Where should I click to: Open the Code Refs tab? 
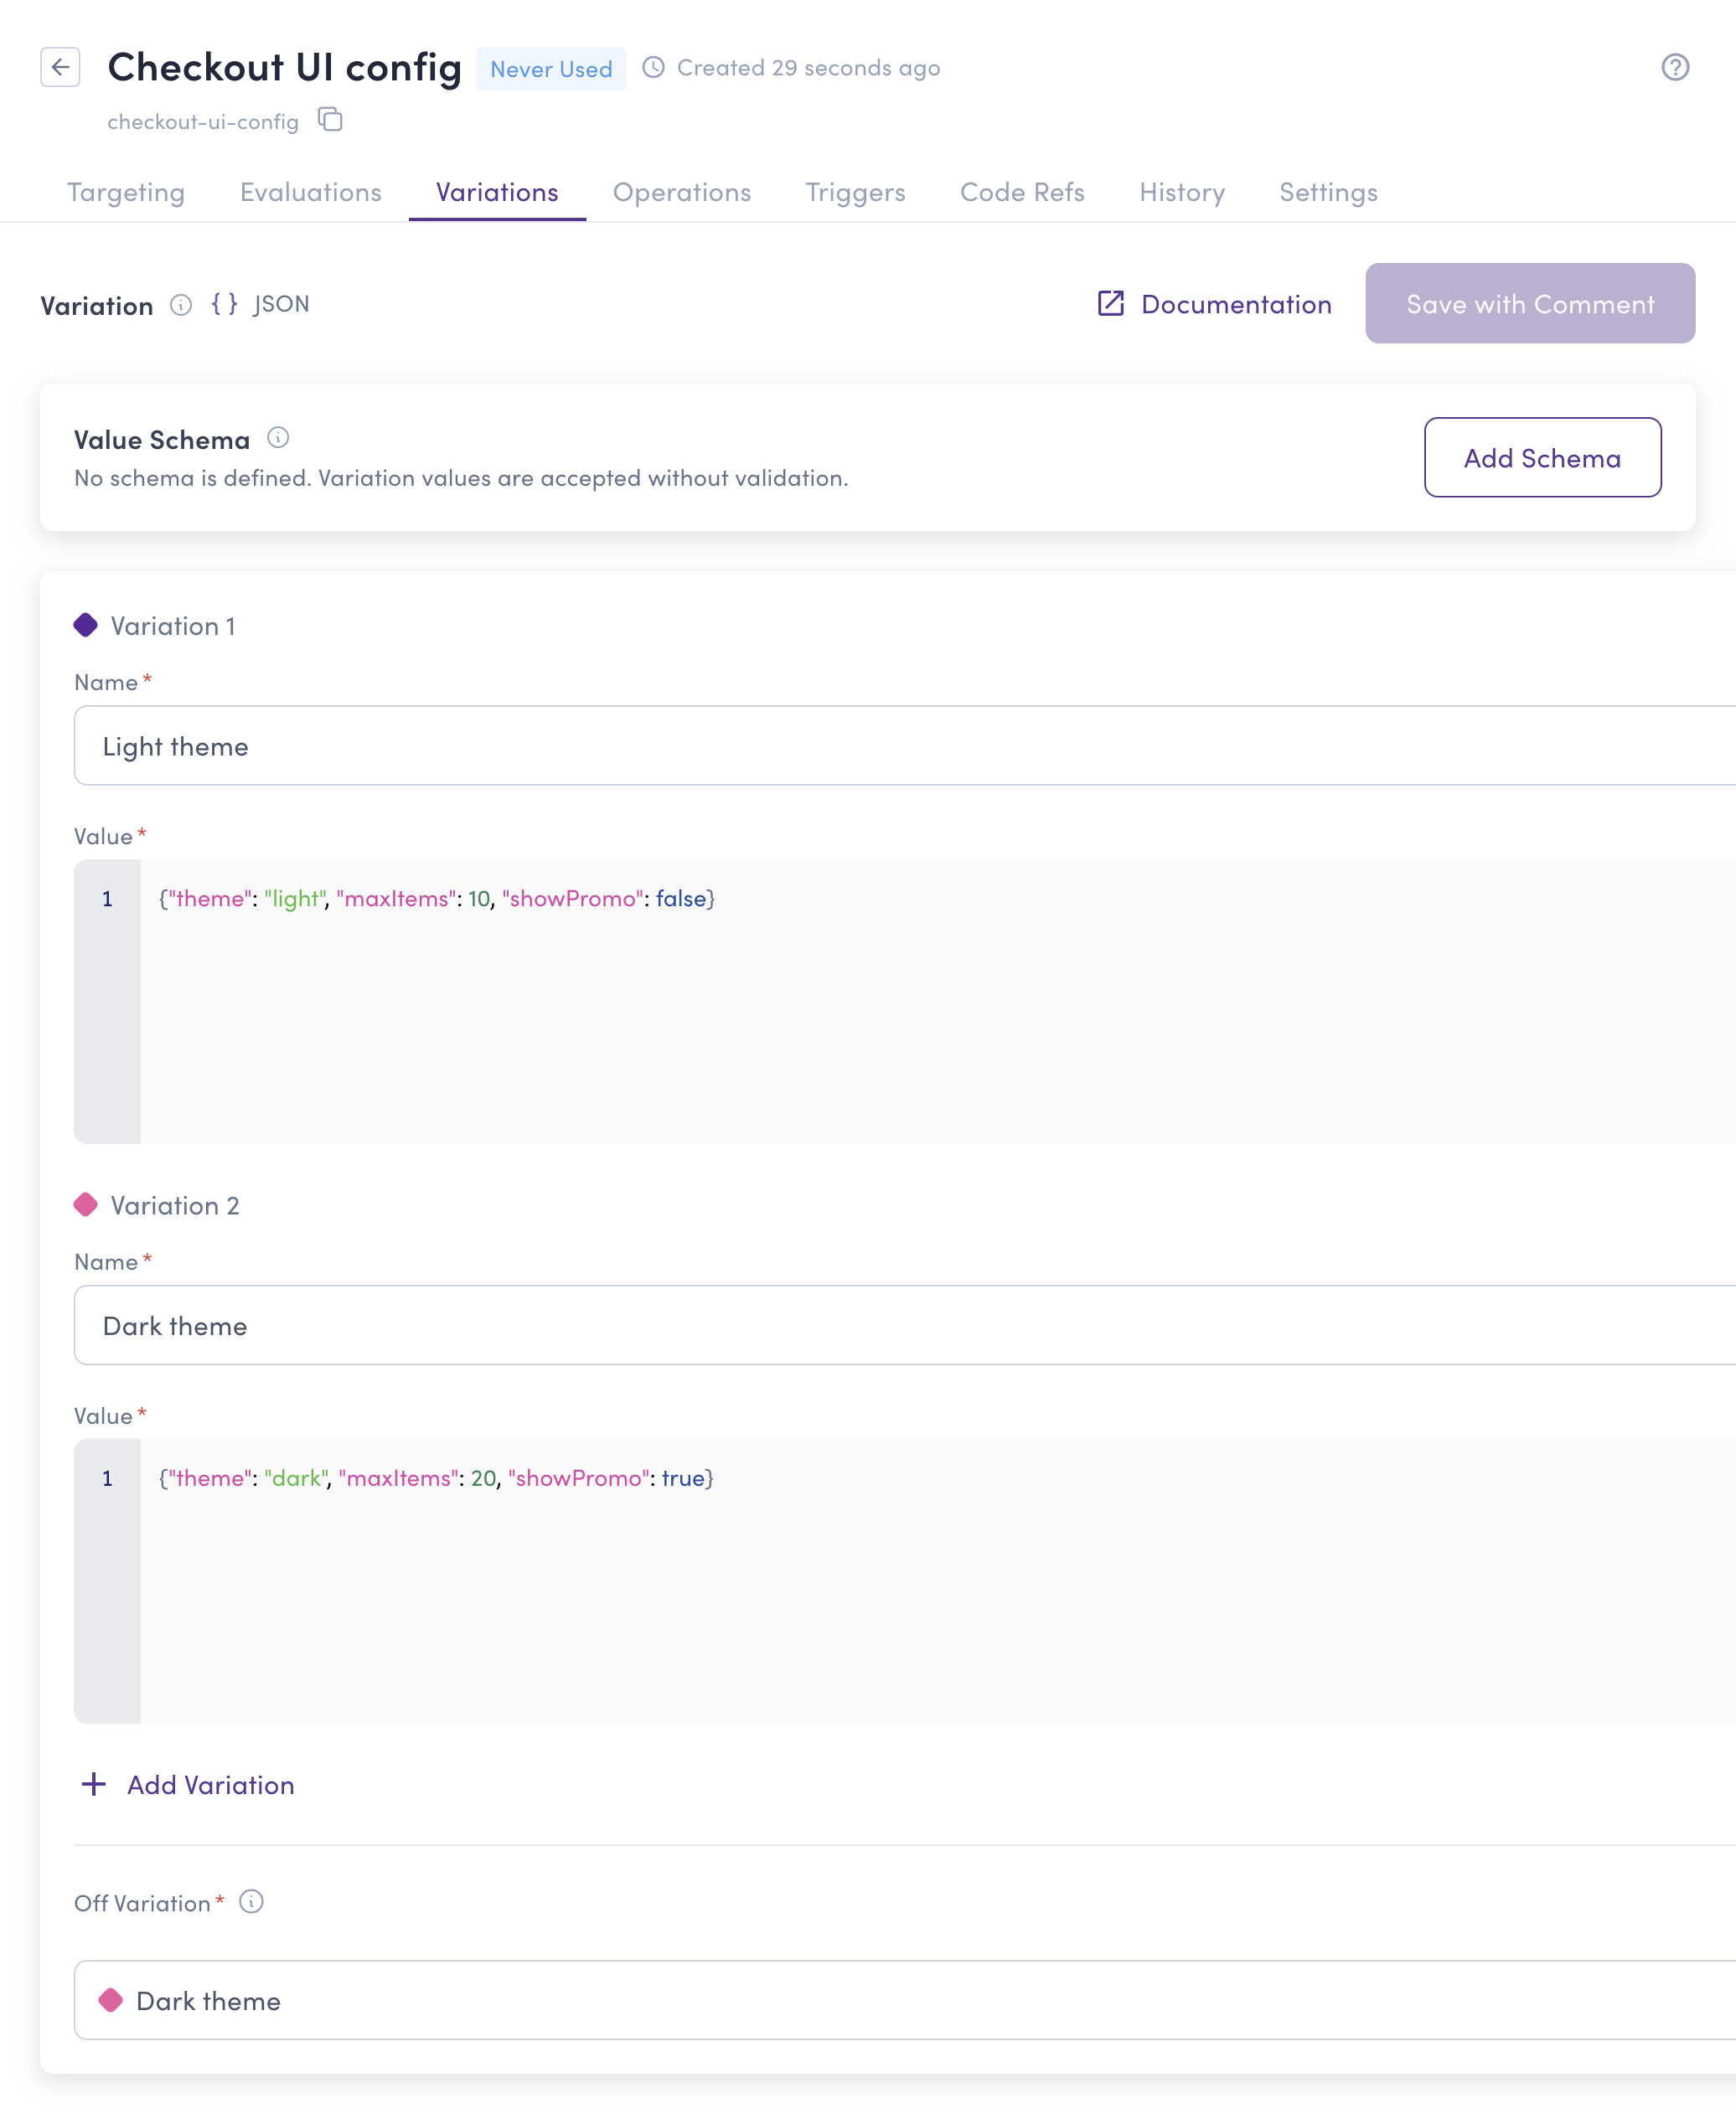pyautogui.click(x=1022, y=192)
